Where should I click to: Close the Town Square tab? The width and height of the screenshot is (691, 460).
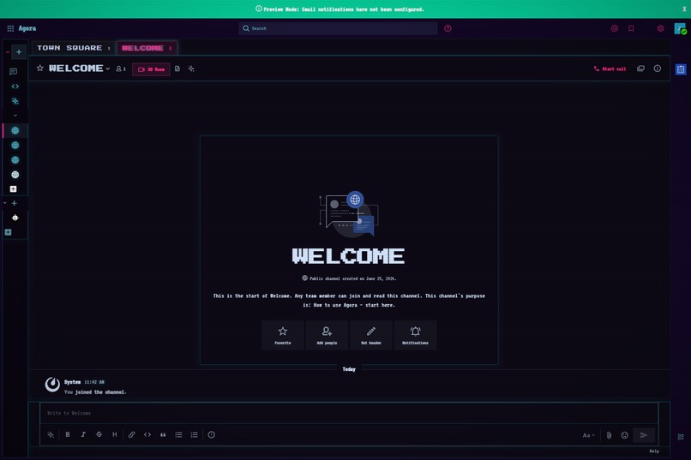click(109, 49)
